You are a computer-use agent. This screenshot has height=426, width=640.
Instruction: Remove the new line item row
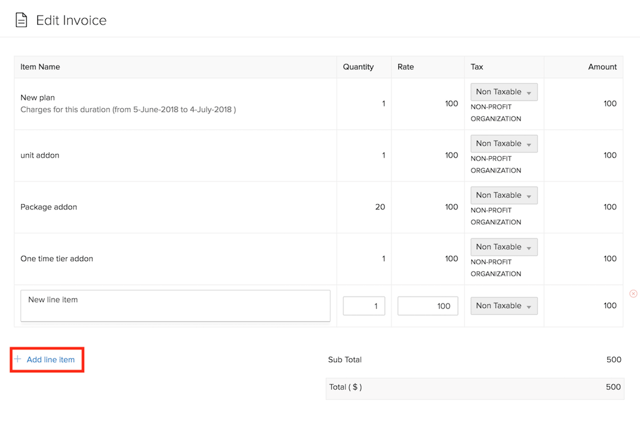[x=633, y=294]
